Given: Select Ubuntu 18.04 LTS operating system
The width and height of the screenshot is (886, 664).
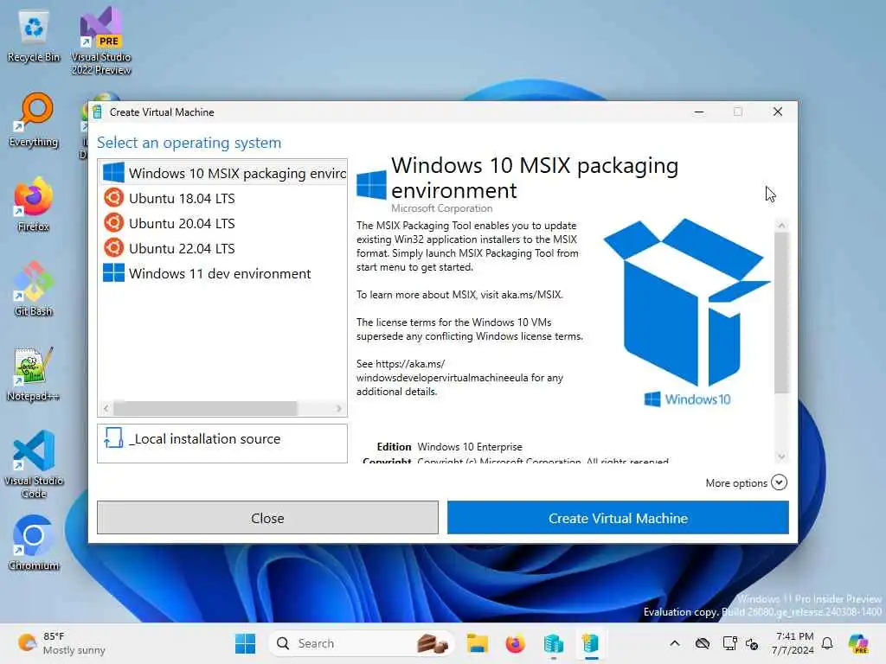Looking at the screenshot, I should pyautogui.click(x=222, y=198).
